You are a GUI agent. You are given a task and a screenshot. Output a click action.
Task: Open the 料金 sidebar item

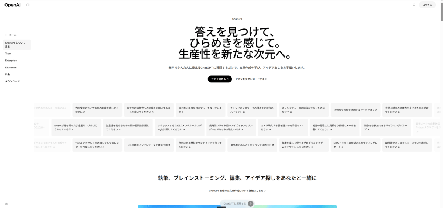pyautogui.click(x=7, y=74)
